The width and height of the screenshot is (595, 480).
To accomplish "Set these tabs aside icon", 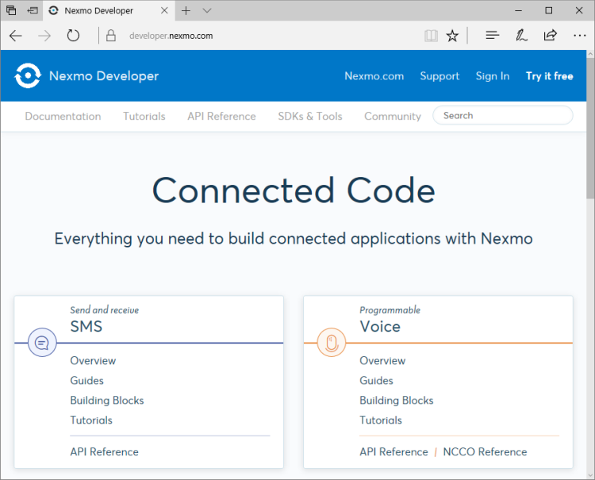I will (33, 10).
